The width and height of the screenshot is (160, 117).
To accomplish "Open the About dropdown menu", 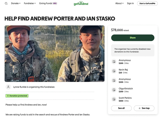I will tap(119, 3).
